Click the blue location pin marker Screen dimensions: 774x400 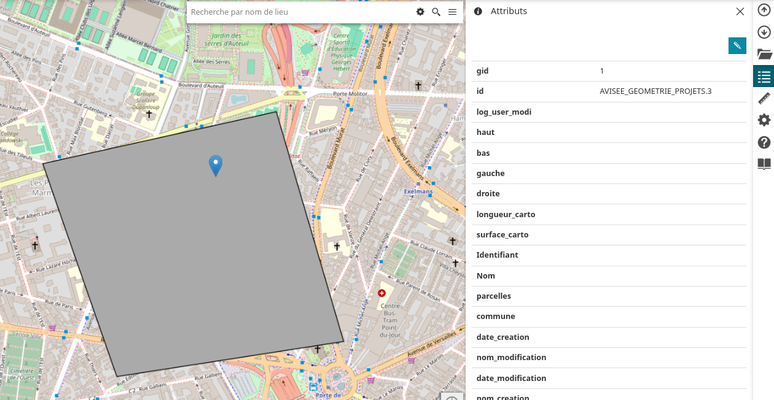[x=216, y=164]
